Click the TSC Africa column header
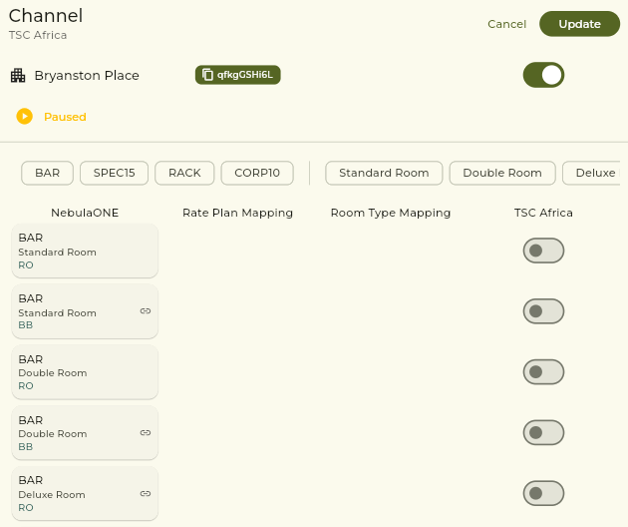The image size is (628, 527). click(x=543, y=213)
